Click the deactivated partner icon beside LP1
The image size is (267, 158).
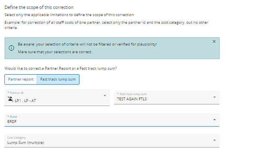pos(10,99)
